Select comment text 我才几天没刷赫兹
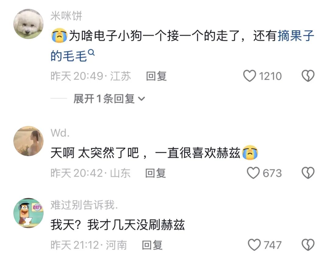Screen dimensions: 329x261 coord(136,225)
